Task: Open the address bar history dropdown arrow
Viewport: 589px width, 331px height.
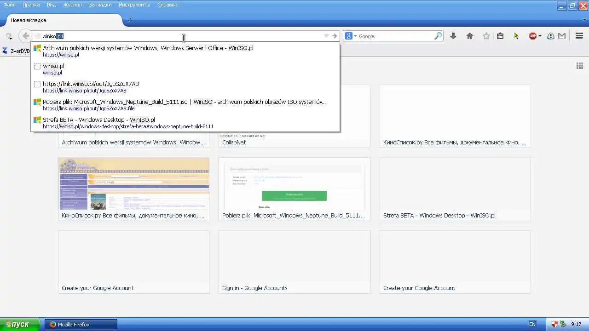Action: [326, 36]
